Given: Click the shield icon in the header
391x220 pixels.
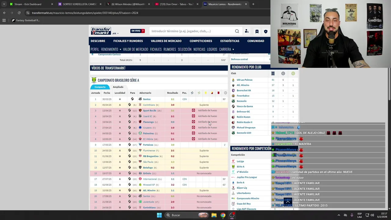Looking at the screenshot, I should click(x=266, y=31).
